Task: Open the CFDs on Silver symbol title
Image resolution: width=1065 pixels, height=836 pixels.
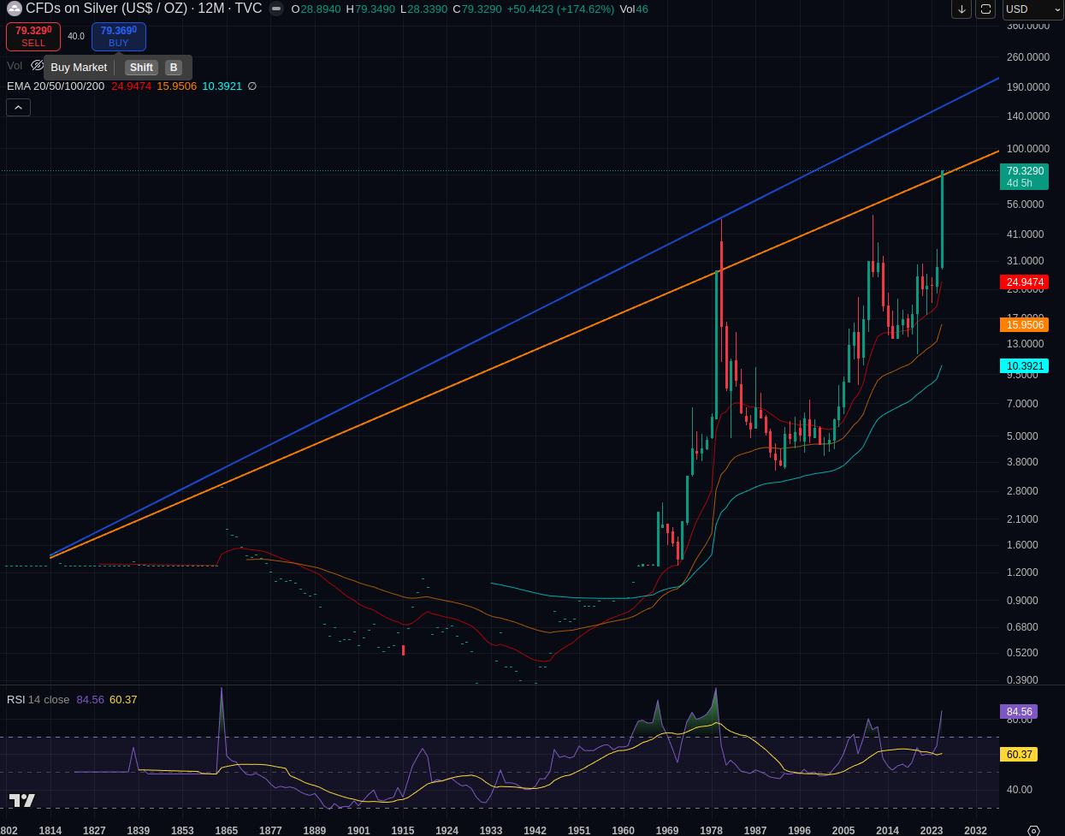Action: (144, 9)
